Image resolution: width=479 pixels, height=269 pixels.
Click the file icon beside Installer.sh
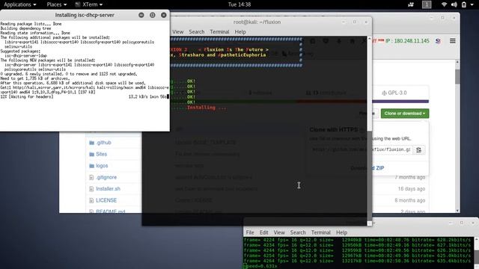(x=91, y=189)
